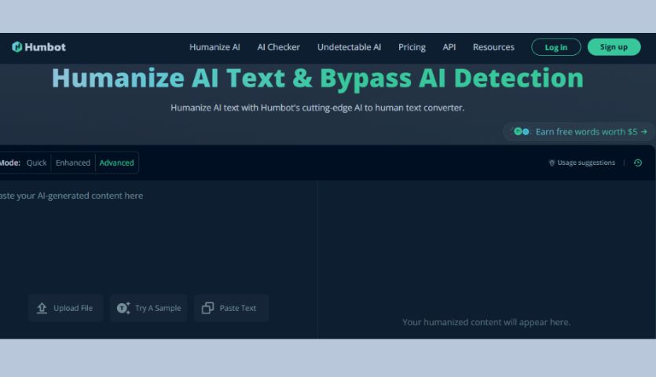
Task: Click the Log in button
Action: click(556, 47)
